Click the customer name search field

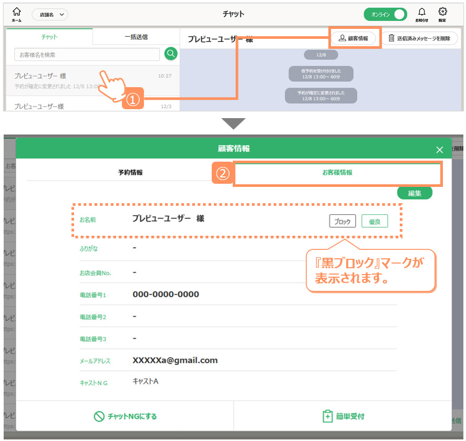(x=87, y=54)
